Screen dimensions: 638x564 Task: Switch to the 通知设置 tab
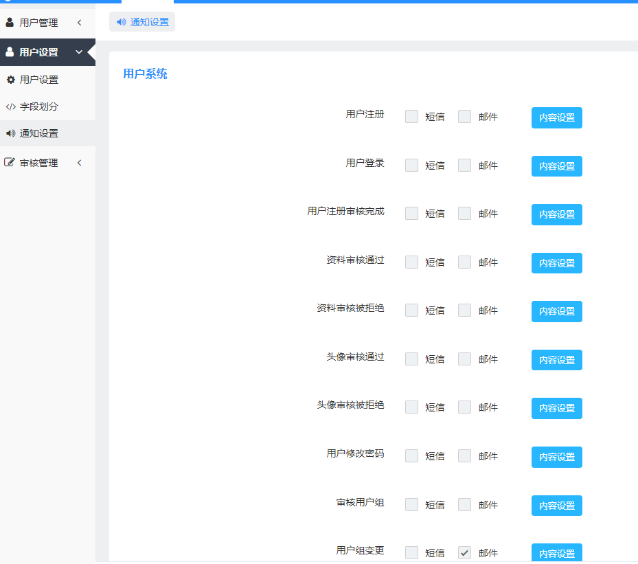point(141,21)
